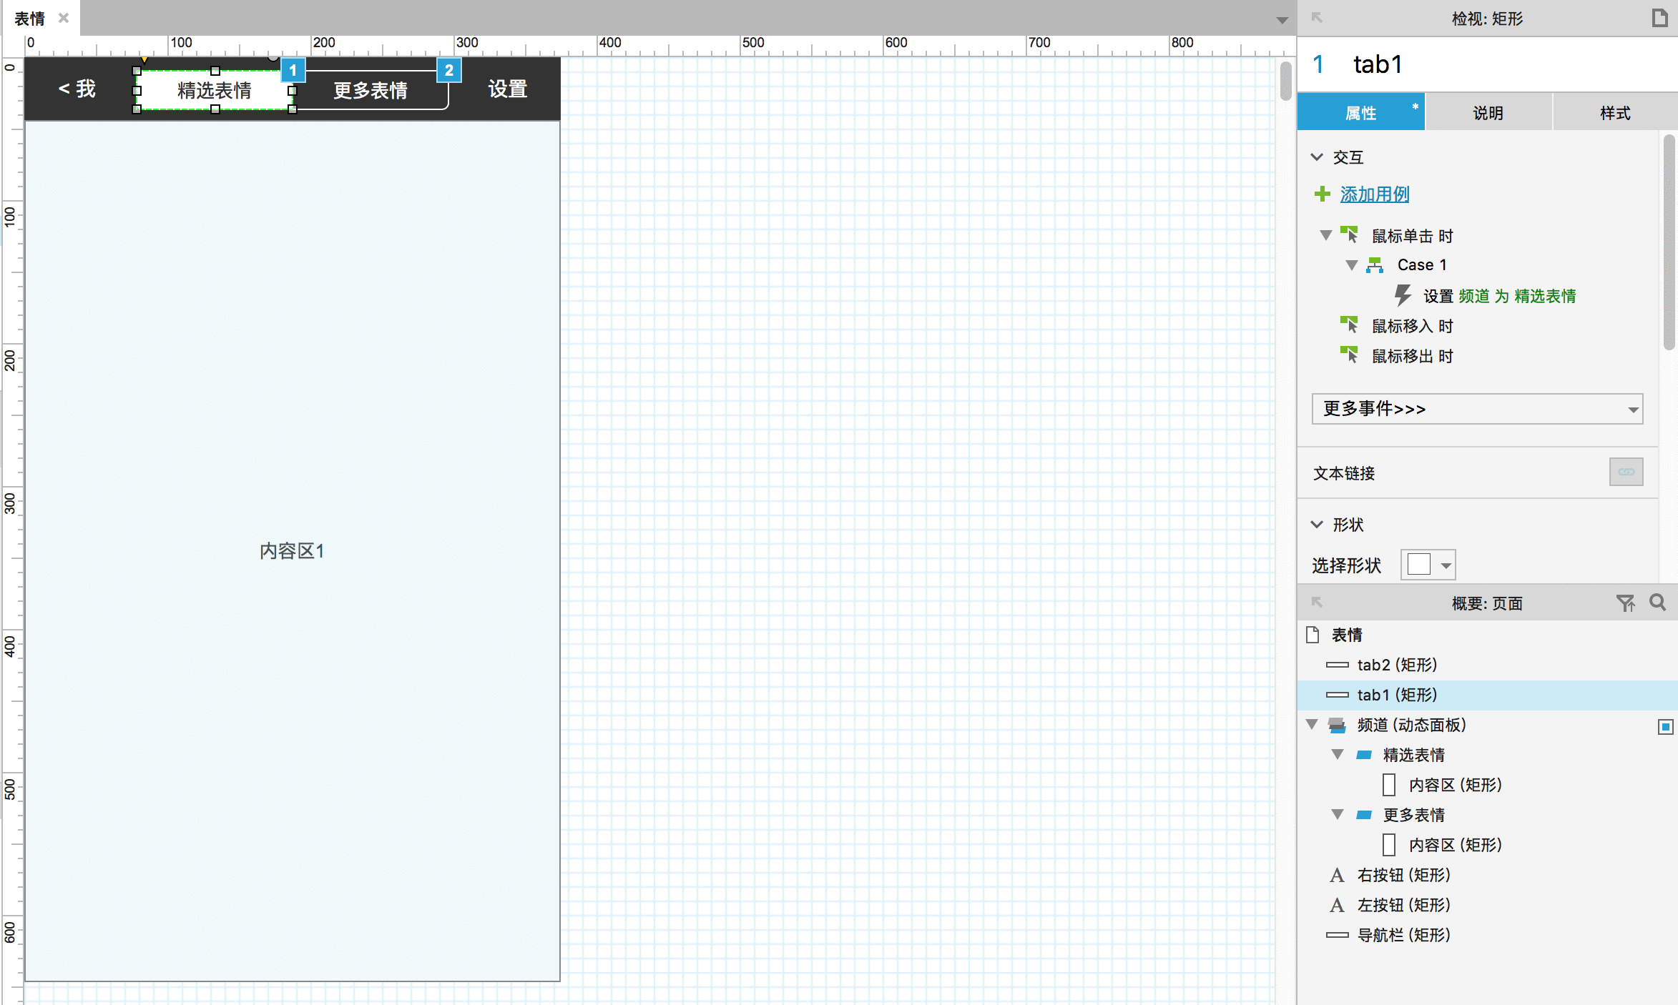Select 内容区 (矩形) under 精选表情
Viewport: 1678px width, 1005px height.
pos(1455,785)
